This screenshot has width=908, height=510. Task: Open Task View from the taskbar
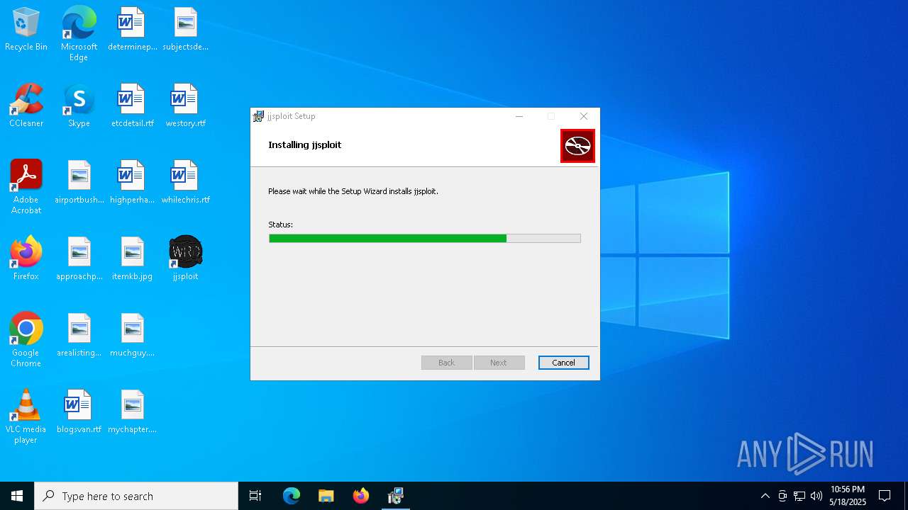[x=255, y=496]
